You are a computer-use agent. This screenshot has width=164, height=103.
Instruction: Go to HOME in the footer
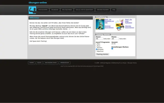pyautogui.click(x=32, y=63)
